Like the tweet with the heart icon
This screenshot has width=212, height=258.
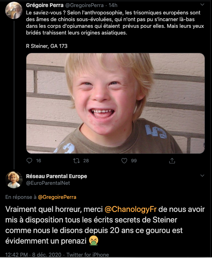[124, 161]
